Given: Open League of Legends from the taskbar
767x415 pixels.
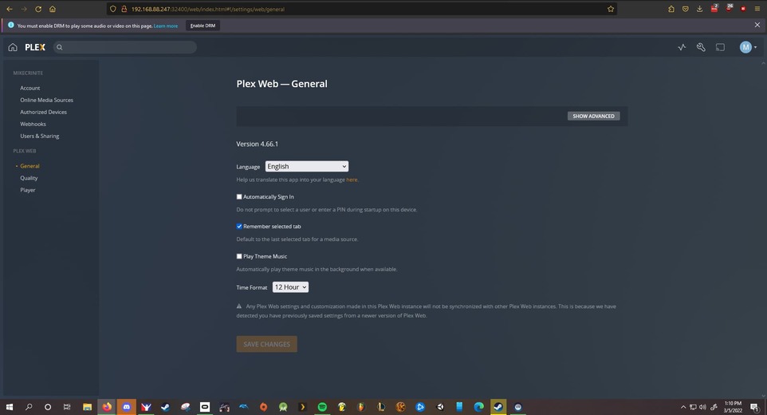Looking at the screenshot, I should coord(380,407).
